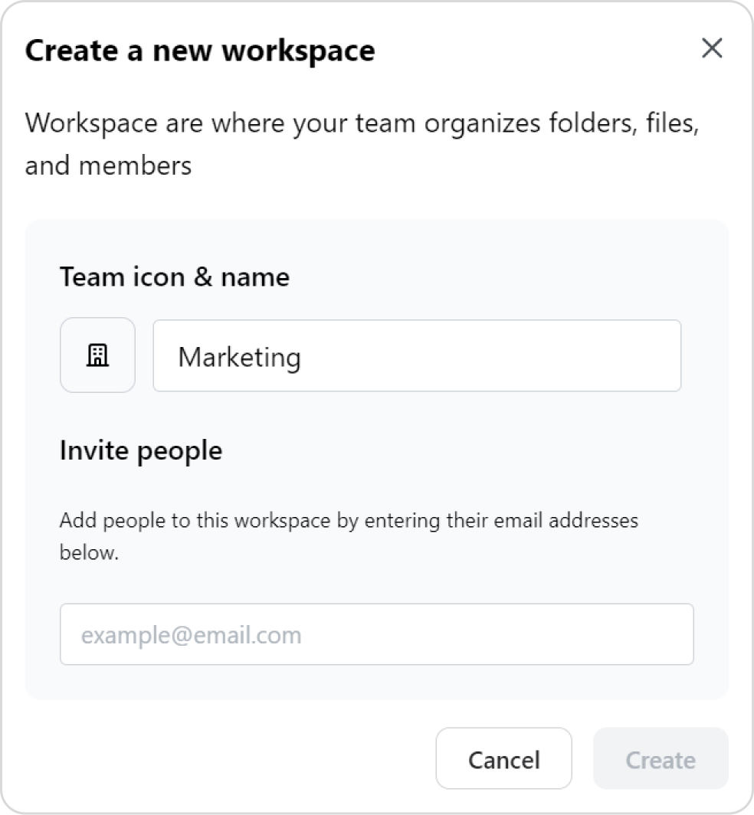Click the example@email.com invite email field

376,634
